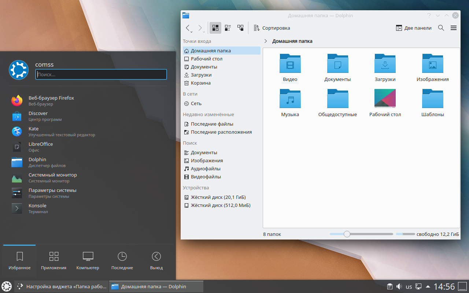Viewport: 469px width, 293px height.
Task: Switch to the Приложения launcher tab
Action: pyautogui.click(x=54, y=260)
